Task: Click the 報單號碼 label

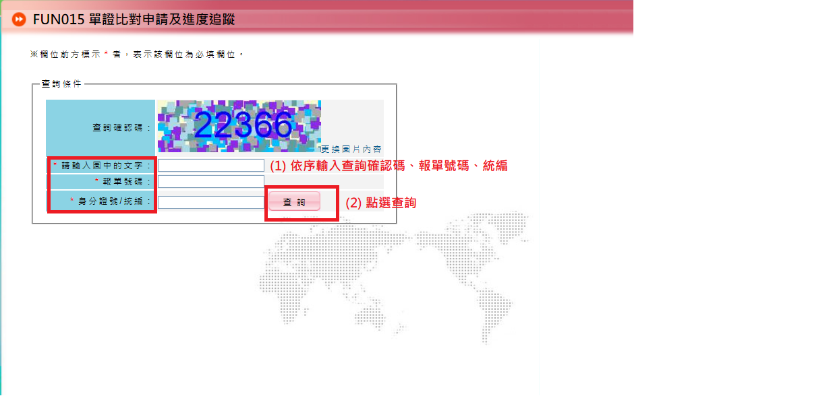Action: pos(123,182)
